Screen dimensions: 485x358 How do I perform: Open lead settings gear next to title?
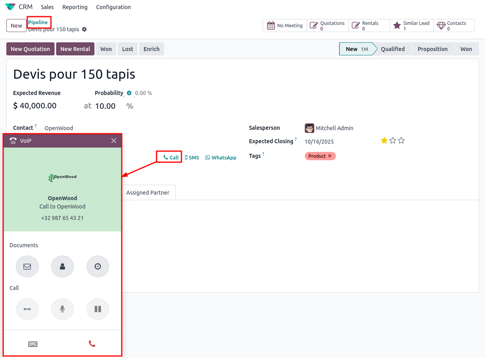coord(84,30)
